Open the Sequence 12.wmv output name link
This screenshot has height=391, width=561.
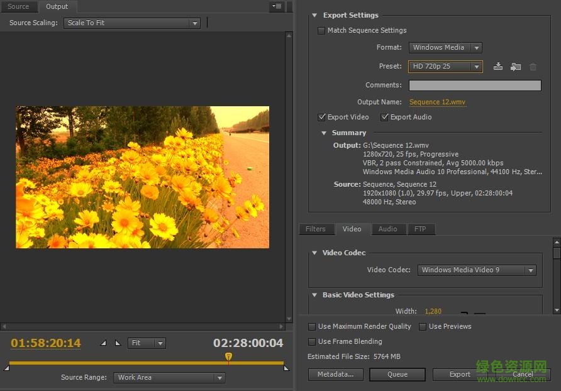[x=437, y=102]
